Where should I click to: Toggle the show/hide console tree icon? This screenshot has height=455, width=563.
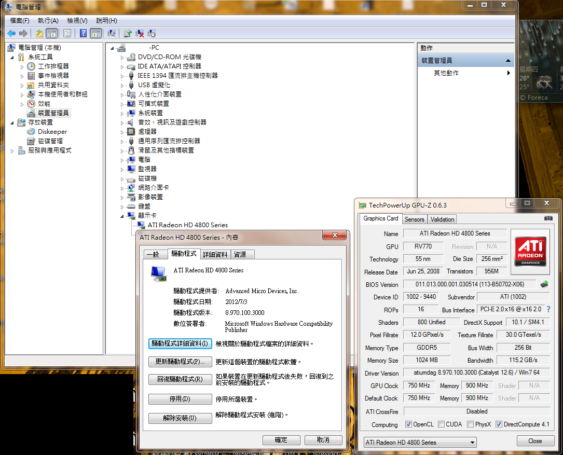[52, 33]
